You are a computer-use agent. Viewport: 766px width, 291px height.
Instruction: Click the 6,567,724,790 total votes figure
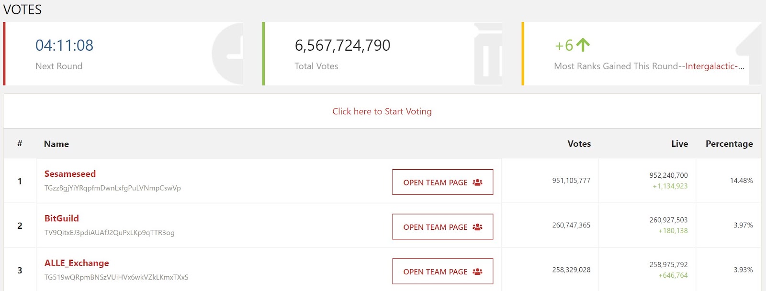(342, 45)
